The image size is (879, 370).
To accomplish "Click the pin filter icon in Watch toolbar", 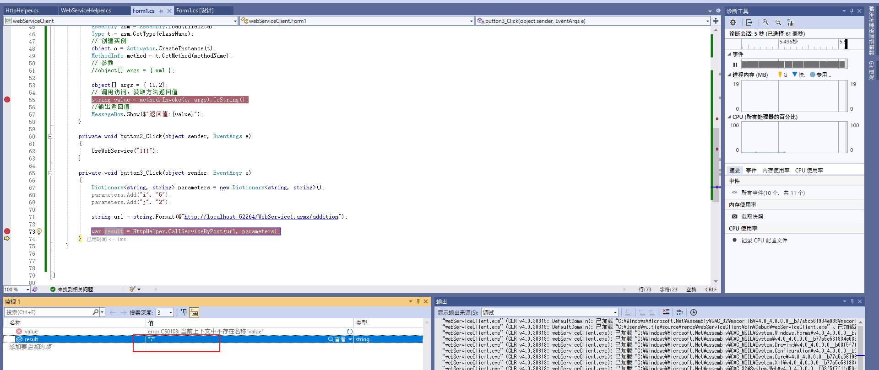I will [x=184, y=312].
